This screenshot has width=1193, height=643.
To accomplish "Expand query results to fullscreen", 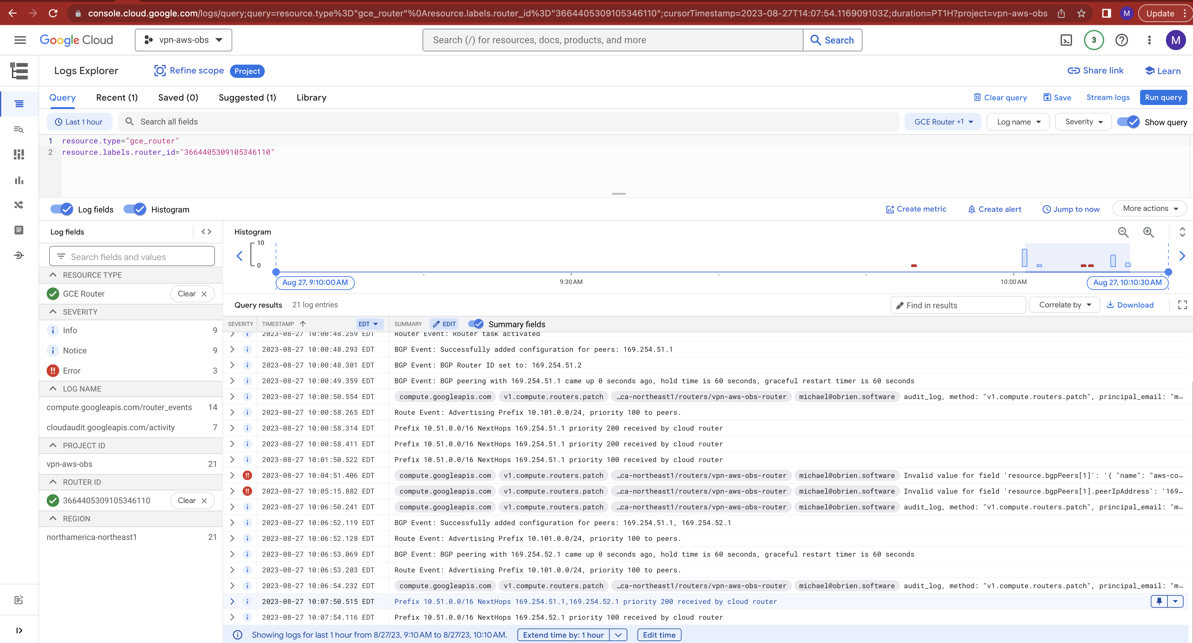I will 1182,305.
